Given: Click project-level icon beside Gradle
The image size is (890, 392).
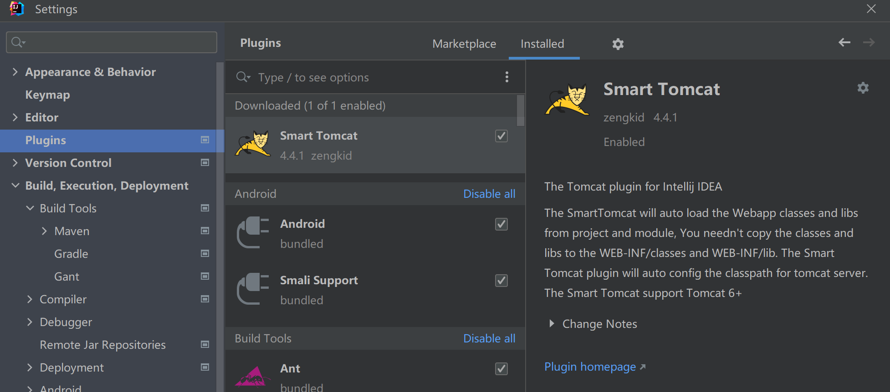Looking at the screenshot, I should pos(205,253).
